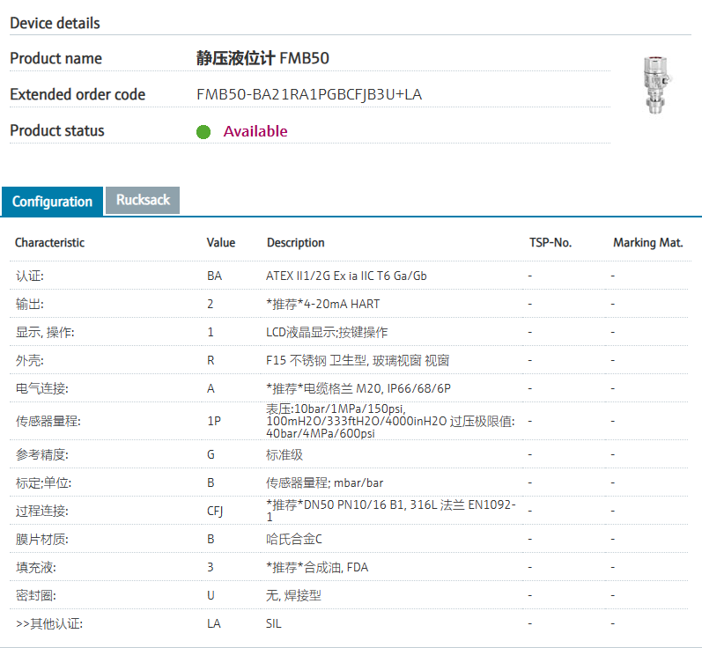Select the 4-20mA HART output description
This screenshot has width=702, height=648.
click(323, 304)
